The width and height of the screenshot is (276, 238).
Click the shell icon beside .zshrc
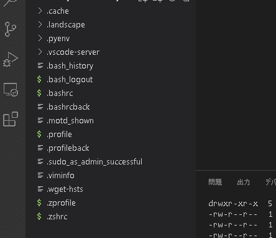(x=39, y=216)
